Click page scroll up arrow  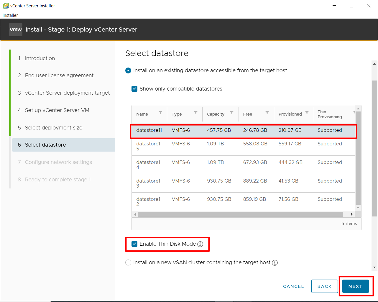[x=374, y=63]
